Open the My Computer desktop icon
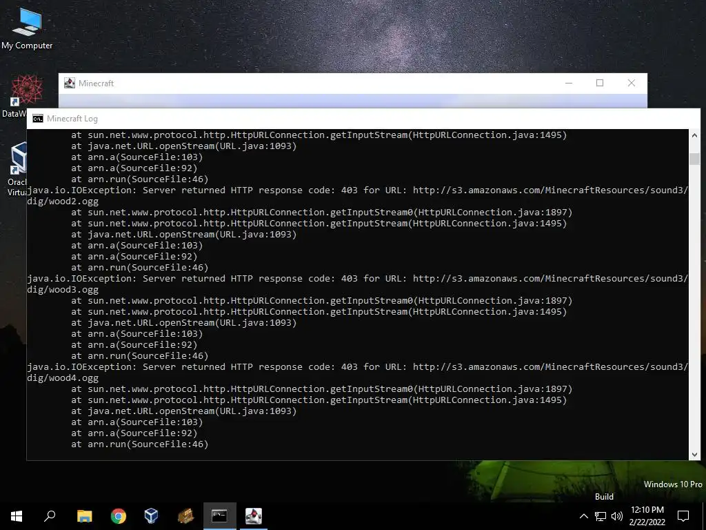The image size is (706, 530). 27,28
